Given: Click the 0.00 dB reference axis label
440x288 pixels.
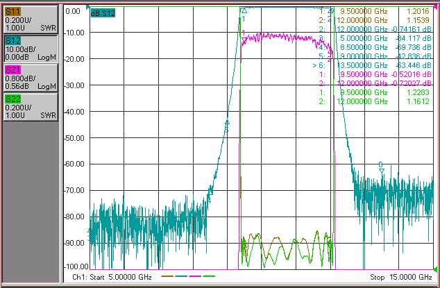Looking at the screenshot, I should click(73, 11).
